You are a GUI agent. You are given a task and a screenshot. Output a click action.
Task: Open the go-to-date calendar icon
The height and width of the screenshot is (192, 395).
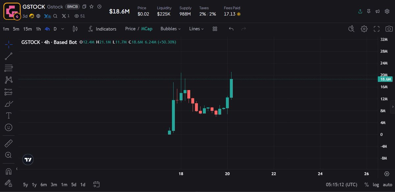tap(96, 184)
